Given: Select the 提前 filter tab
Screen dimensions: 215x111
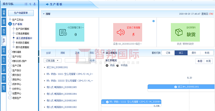Looking at the screenshot, I should click(63, 53).
